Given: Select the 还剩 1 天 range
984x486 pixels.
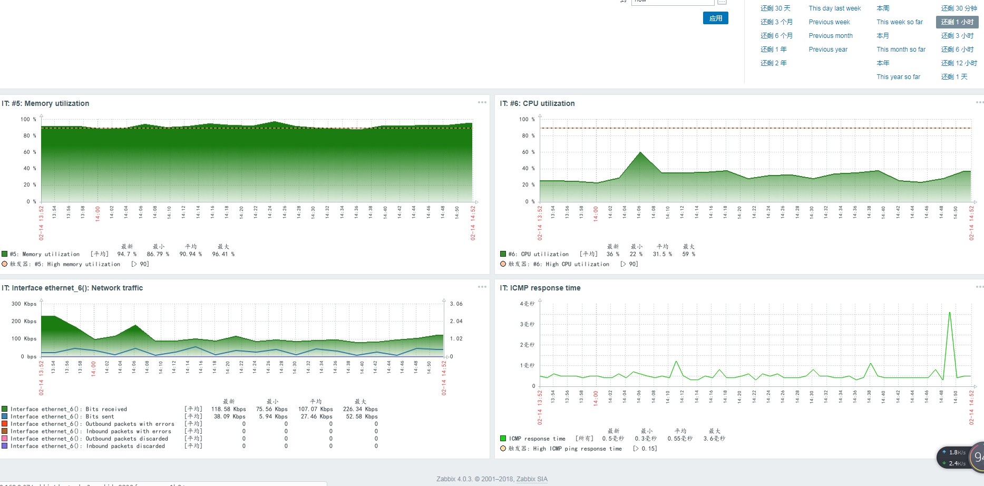Looking at the screenshot, I should pyautogui.click(x=954, y=77).
